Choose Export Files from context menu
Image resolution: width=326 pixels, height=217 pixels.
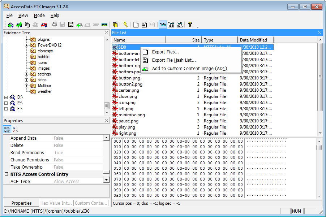pos(165,52)
